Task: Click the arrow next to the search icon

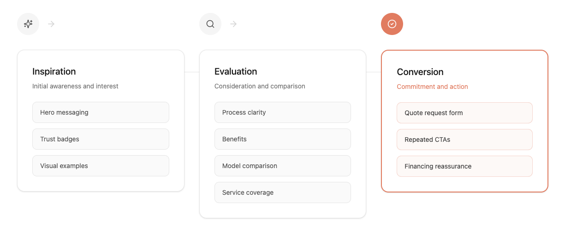Action: (233, 24)
